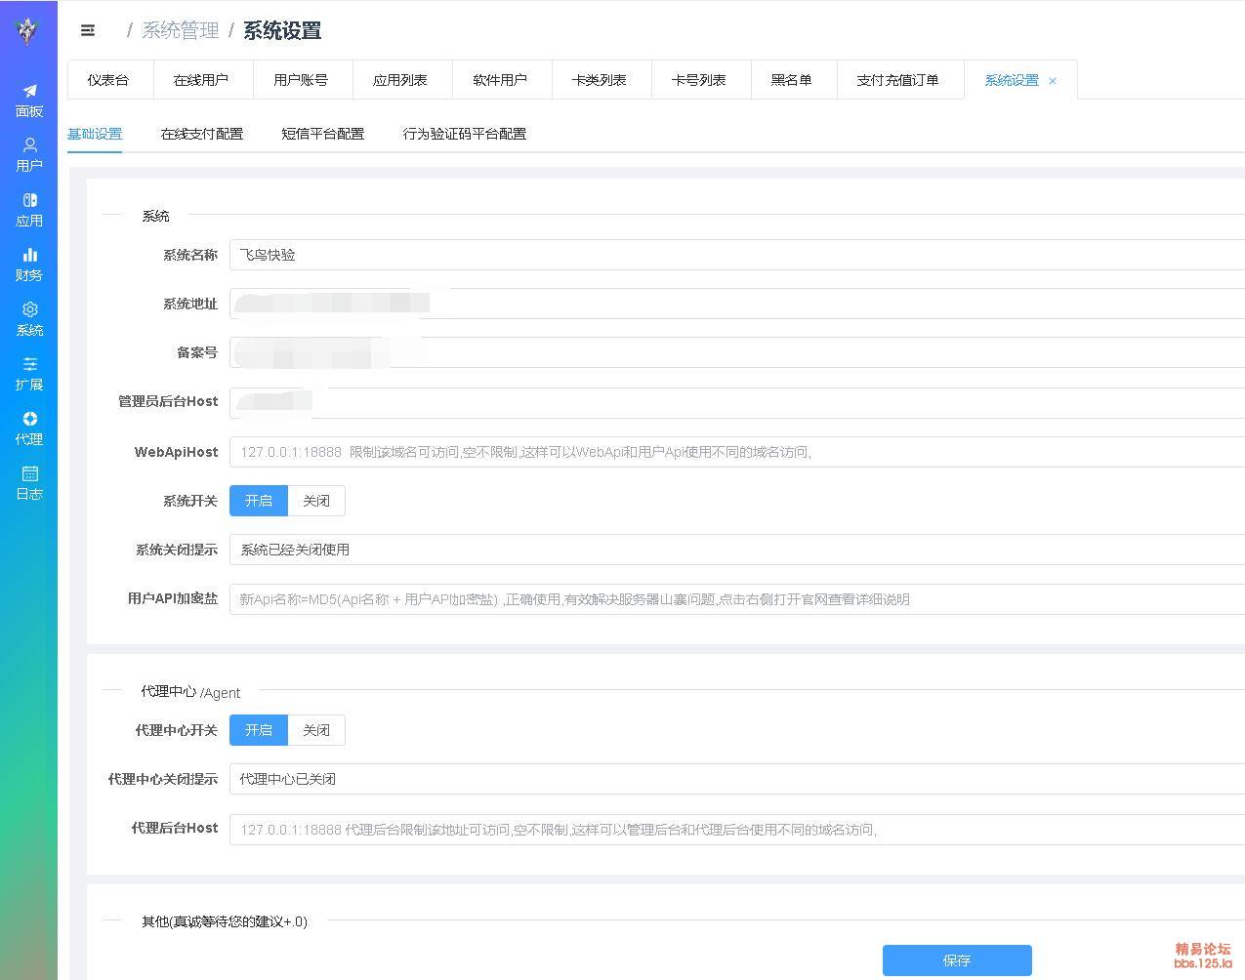Open the 面板 dashboard sidebar icon
This screenshot has width=1245, height=980.
(x=29, y=100)
